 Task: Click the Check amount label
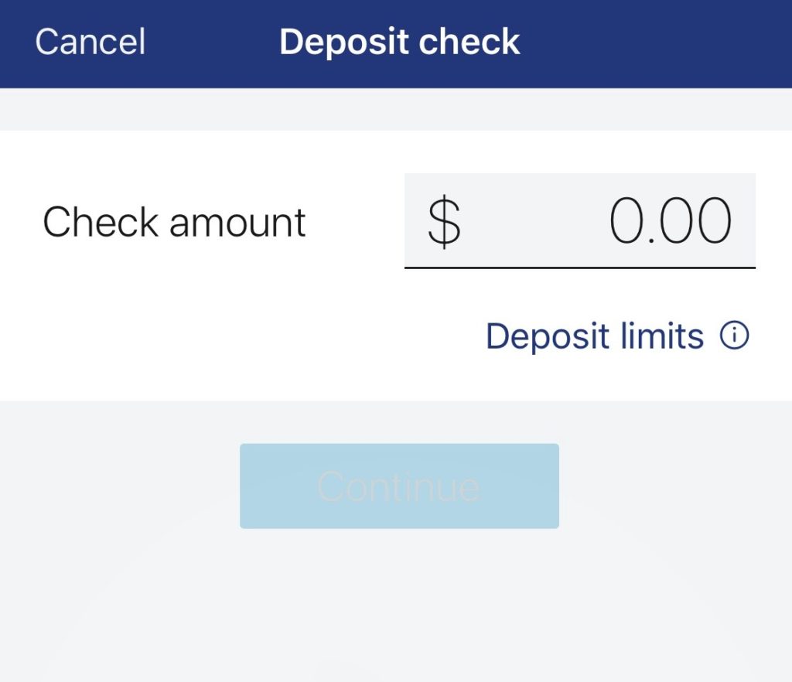tap(175, 222)
